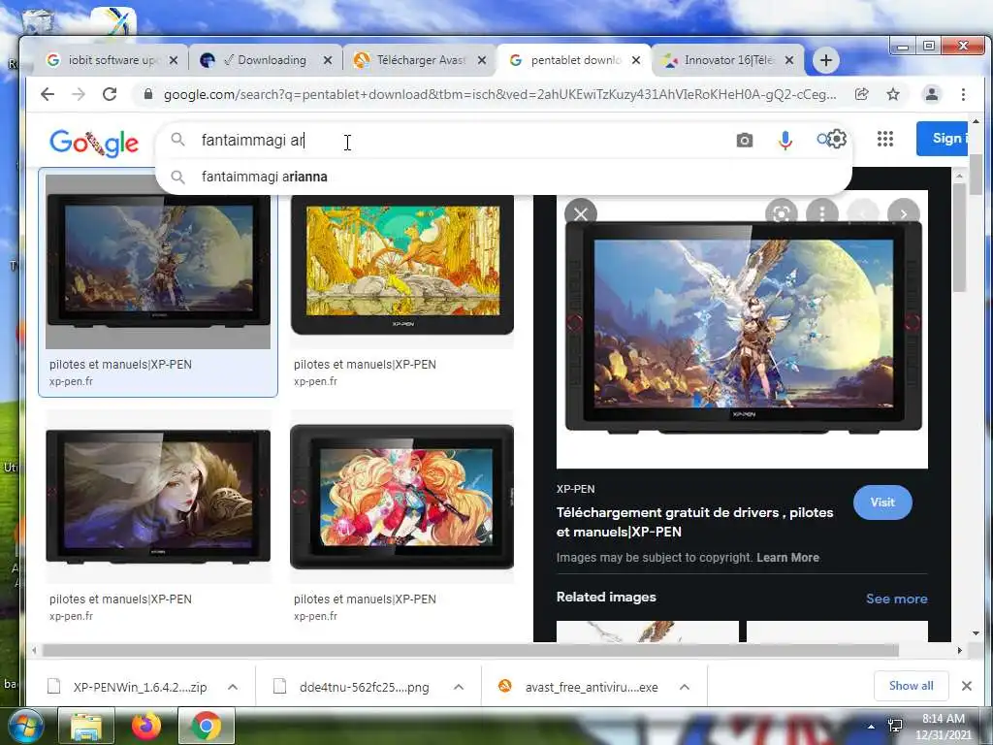Expand options for dde4tnu png download
993x745 pixels.
click(459, 687)
